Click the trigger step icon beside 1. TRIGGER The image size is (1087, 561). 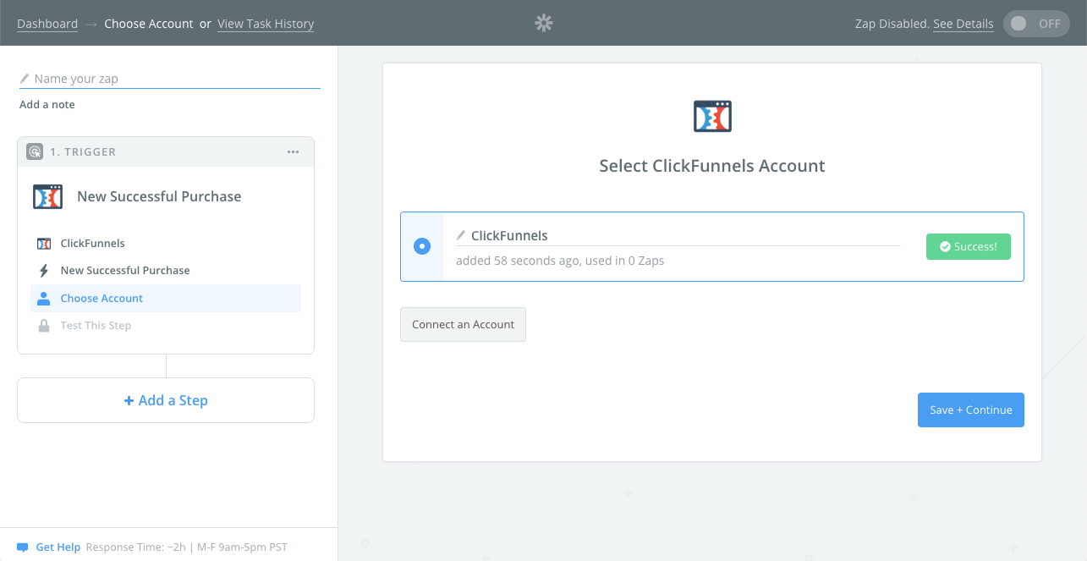(35, 151)
